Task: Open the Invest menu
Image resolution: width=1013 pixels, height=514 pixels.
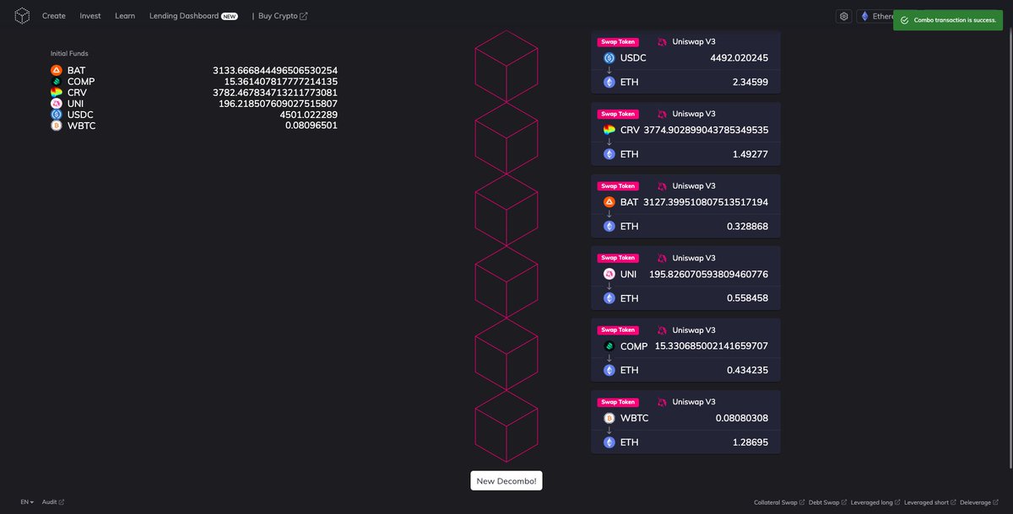Action: (x=90, y=16)
